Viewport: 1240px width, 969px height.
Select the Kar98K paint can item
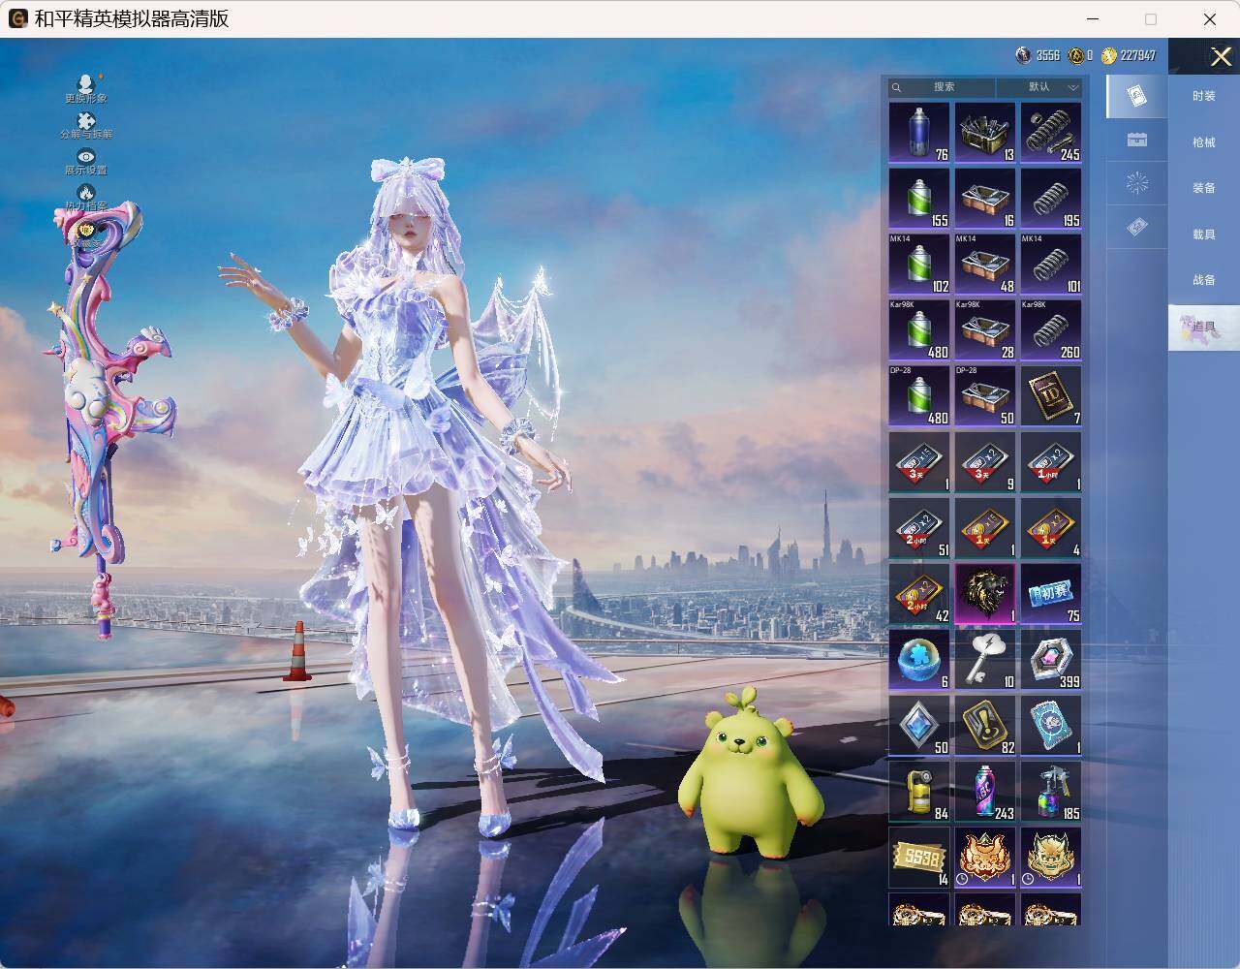(x=919, y=329)
